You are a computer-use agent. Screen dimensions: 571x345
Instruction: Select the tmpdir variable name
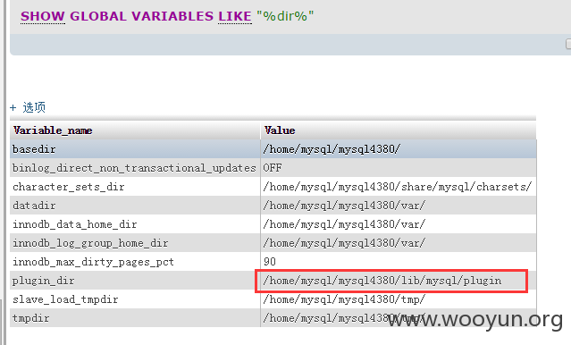tap(30, 318)
